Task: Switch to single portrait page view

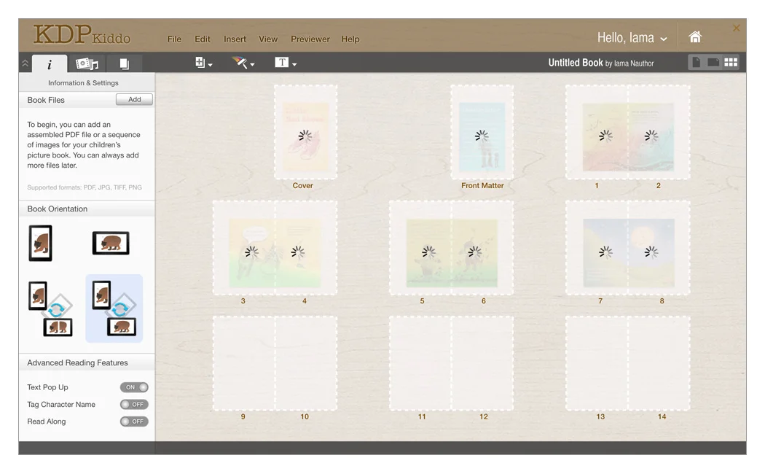Action: pyautogui.click(x=697, y=63)
